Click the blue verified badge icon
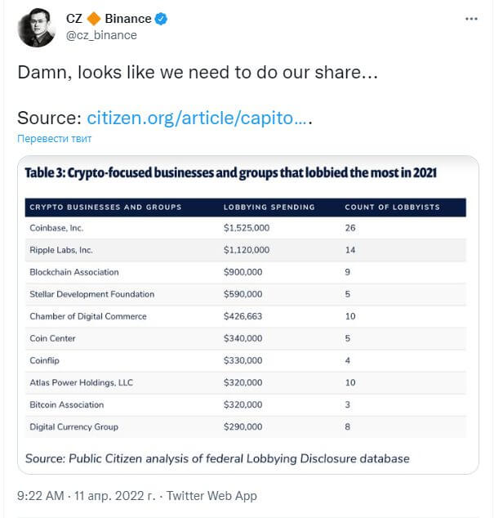Image resolution: width=494 pixels, height=518 pixels. 161,19
